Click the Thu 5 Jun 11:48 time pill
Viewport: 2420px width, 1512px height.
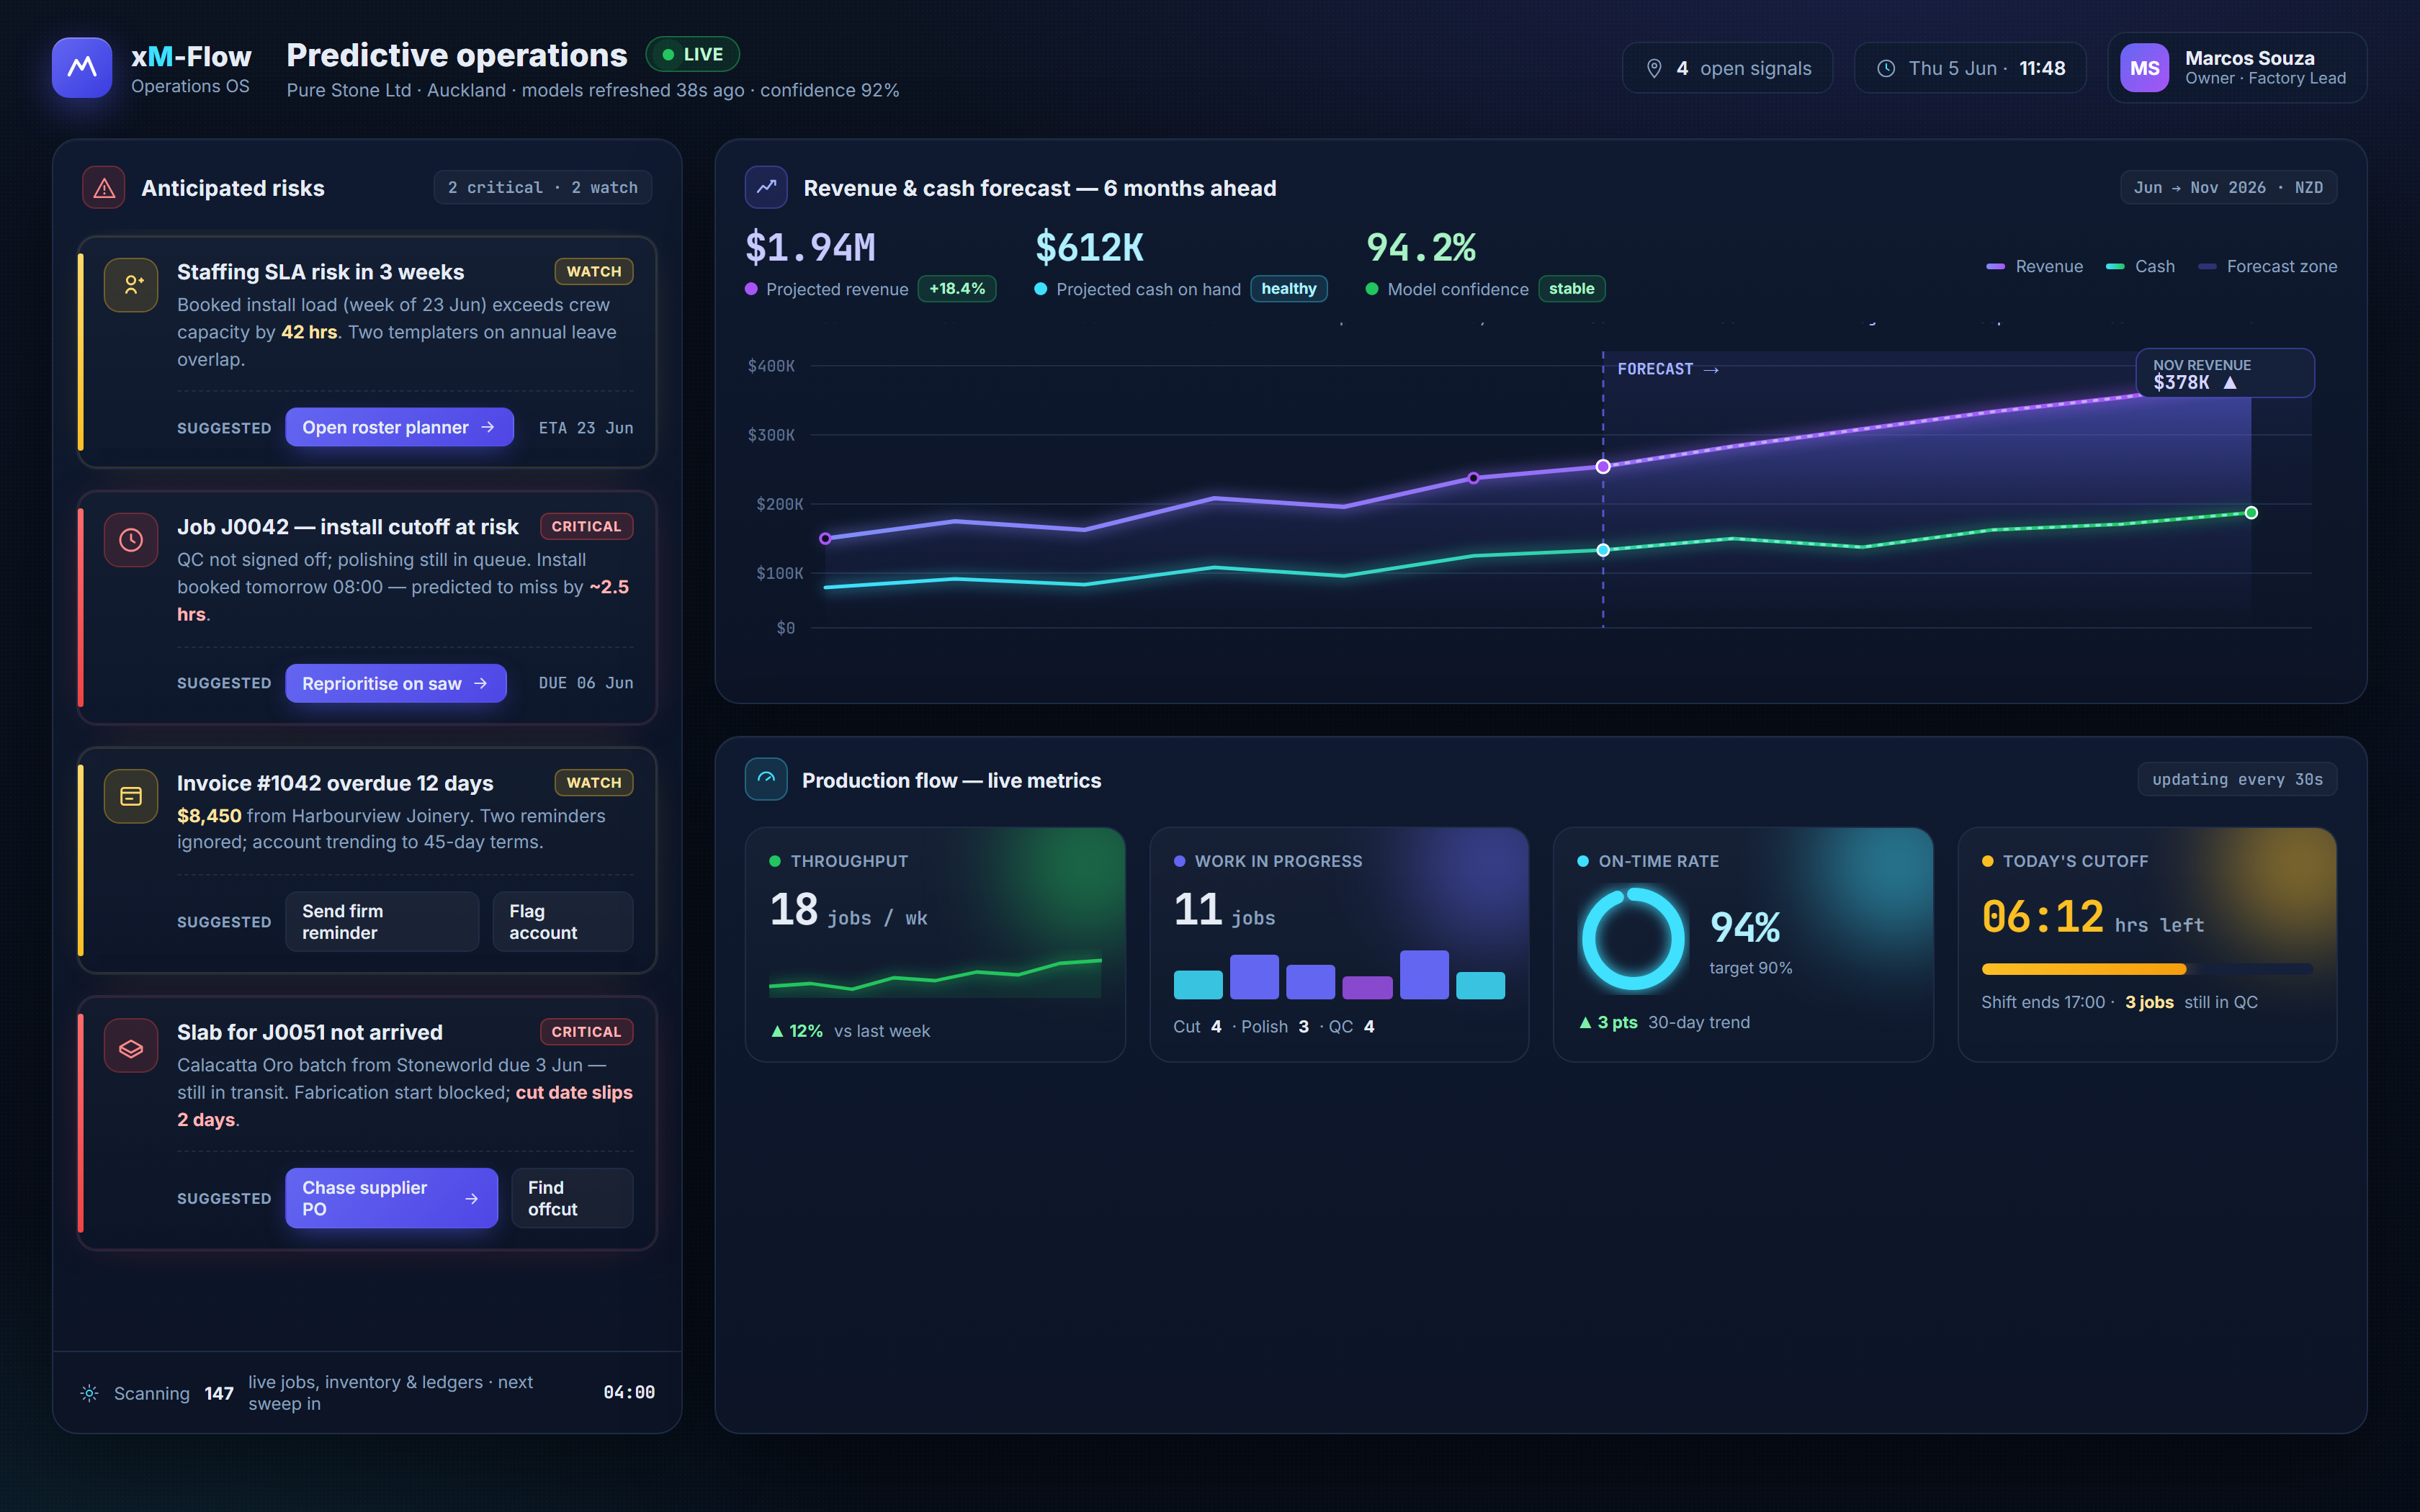(x=1970, y=68)
